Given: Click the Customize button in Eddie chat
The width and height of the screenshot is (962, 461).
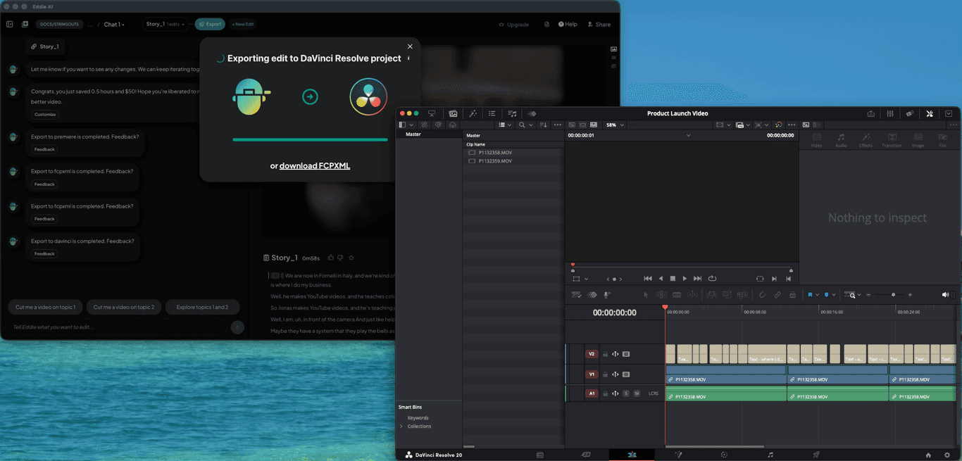Looking at the screenshot, I should 45,115.
